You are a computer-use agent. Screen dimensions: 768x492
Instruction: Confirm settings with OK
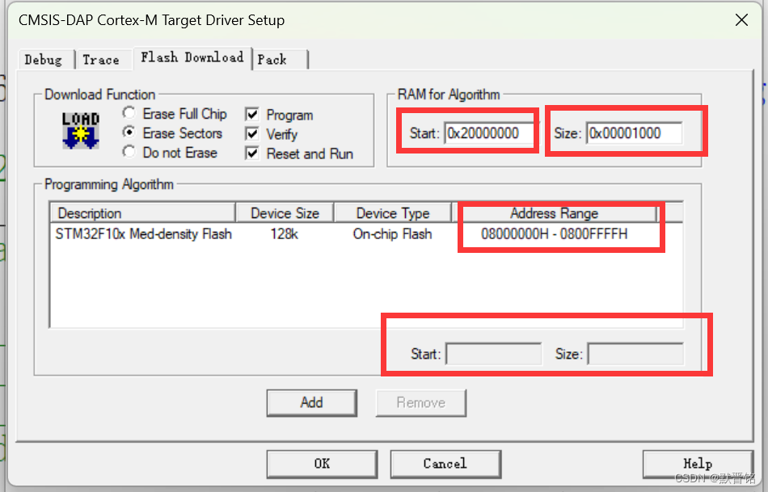[x=322, y=464]
